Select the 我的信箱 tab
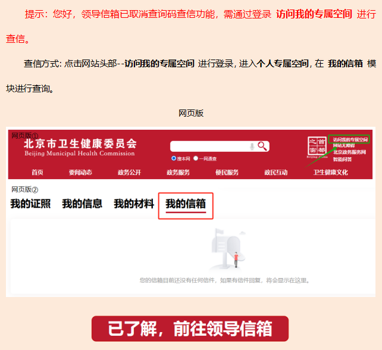The height and width of the screenshot is (350, 382). [186, 204]
